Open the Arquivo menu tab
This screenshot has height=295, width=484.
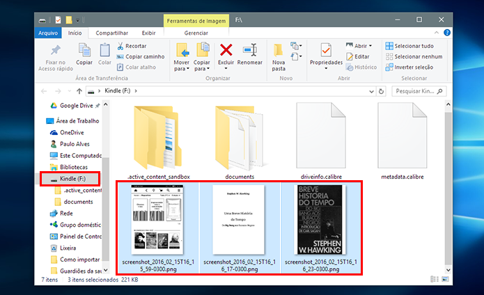pos(48,33)
